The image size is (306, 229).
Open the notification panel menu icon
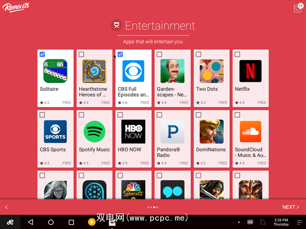[300, 222]
